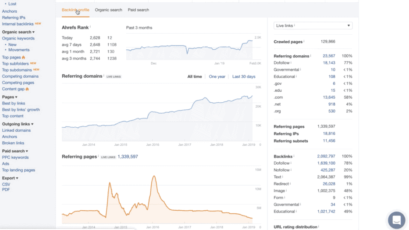Switch to the Organic search tab
This screenshot has height=230, width=409.
pos(109,10)
